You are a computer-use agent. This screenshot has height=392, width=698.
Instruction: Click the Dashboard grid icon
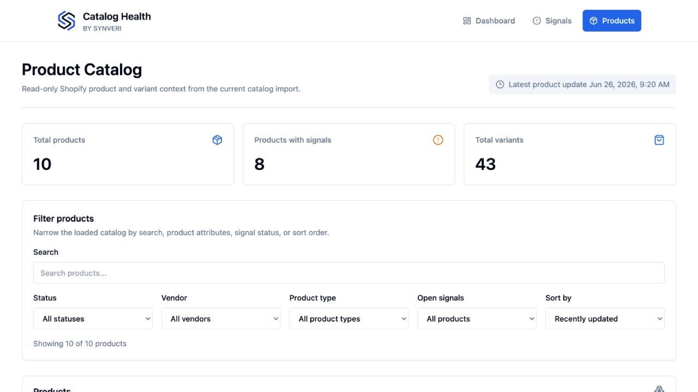click(x=467, y=21)
